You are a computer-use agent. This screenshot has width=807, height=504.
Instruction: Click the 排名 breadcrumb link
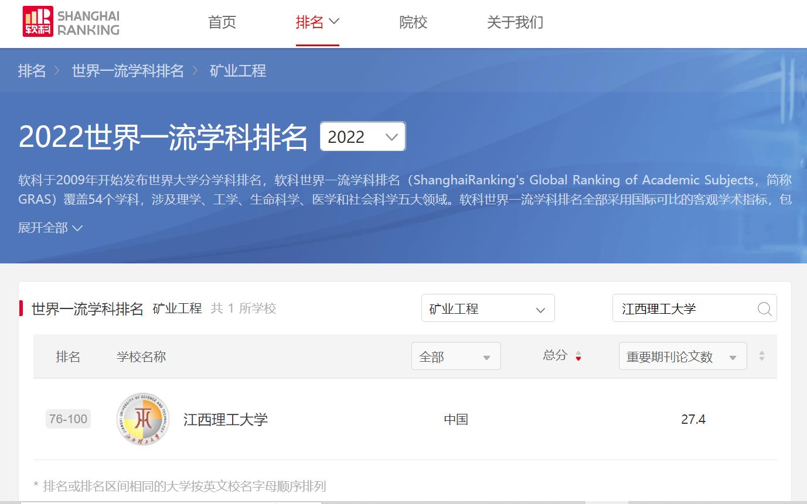(x=32, y=71)
